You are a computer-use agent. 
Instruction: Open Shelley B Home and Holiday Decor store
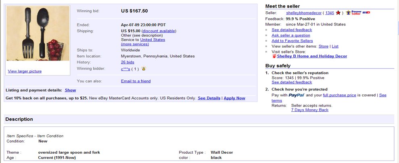312,56
